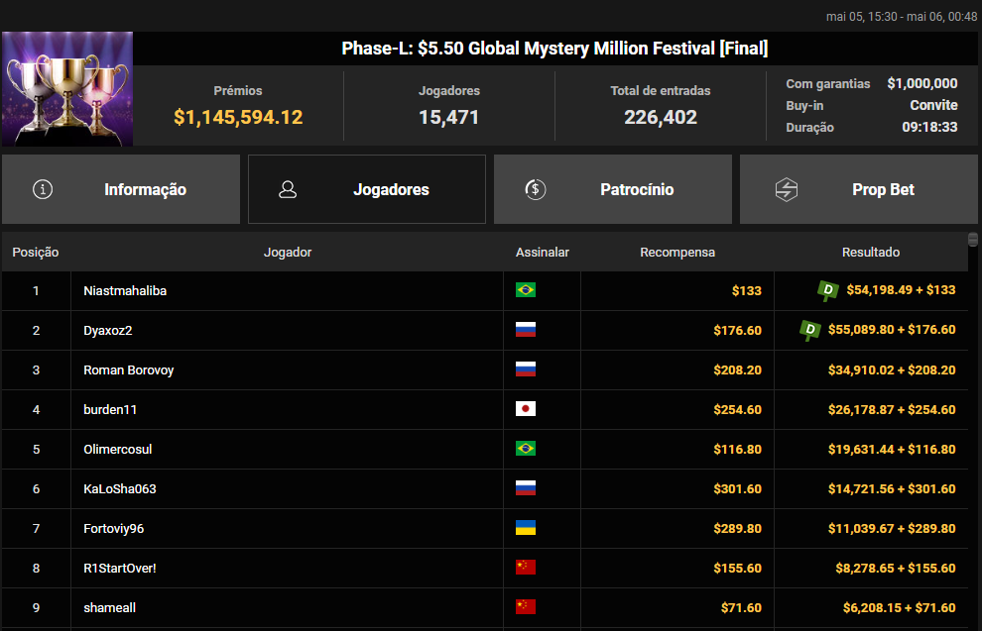Click the tournament title Phase-L Global Mystery Million
The image size is (982, 631).
tap(554, 49)
